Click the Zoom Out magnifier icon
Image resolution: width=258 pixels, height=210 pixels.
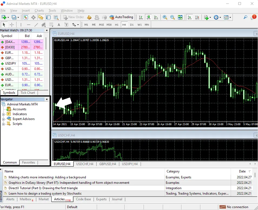pyautogui.click(x=172, y=17)
